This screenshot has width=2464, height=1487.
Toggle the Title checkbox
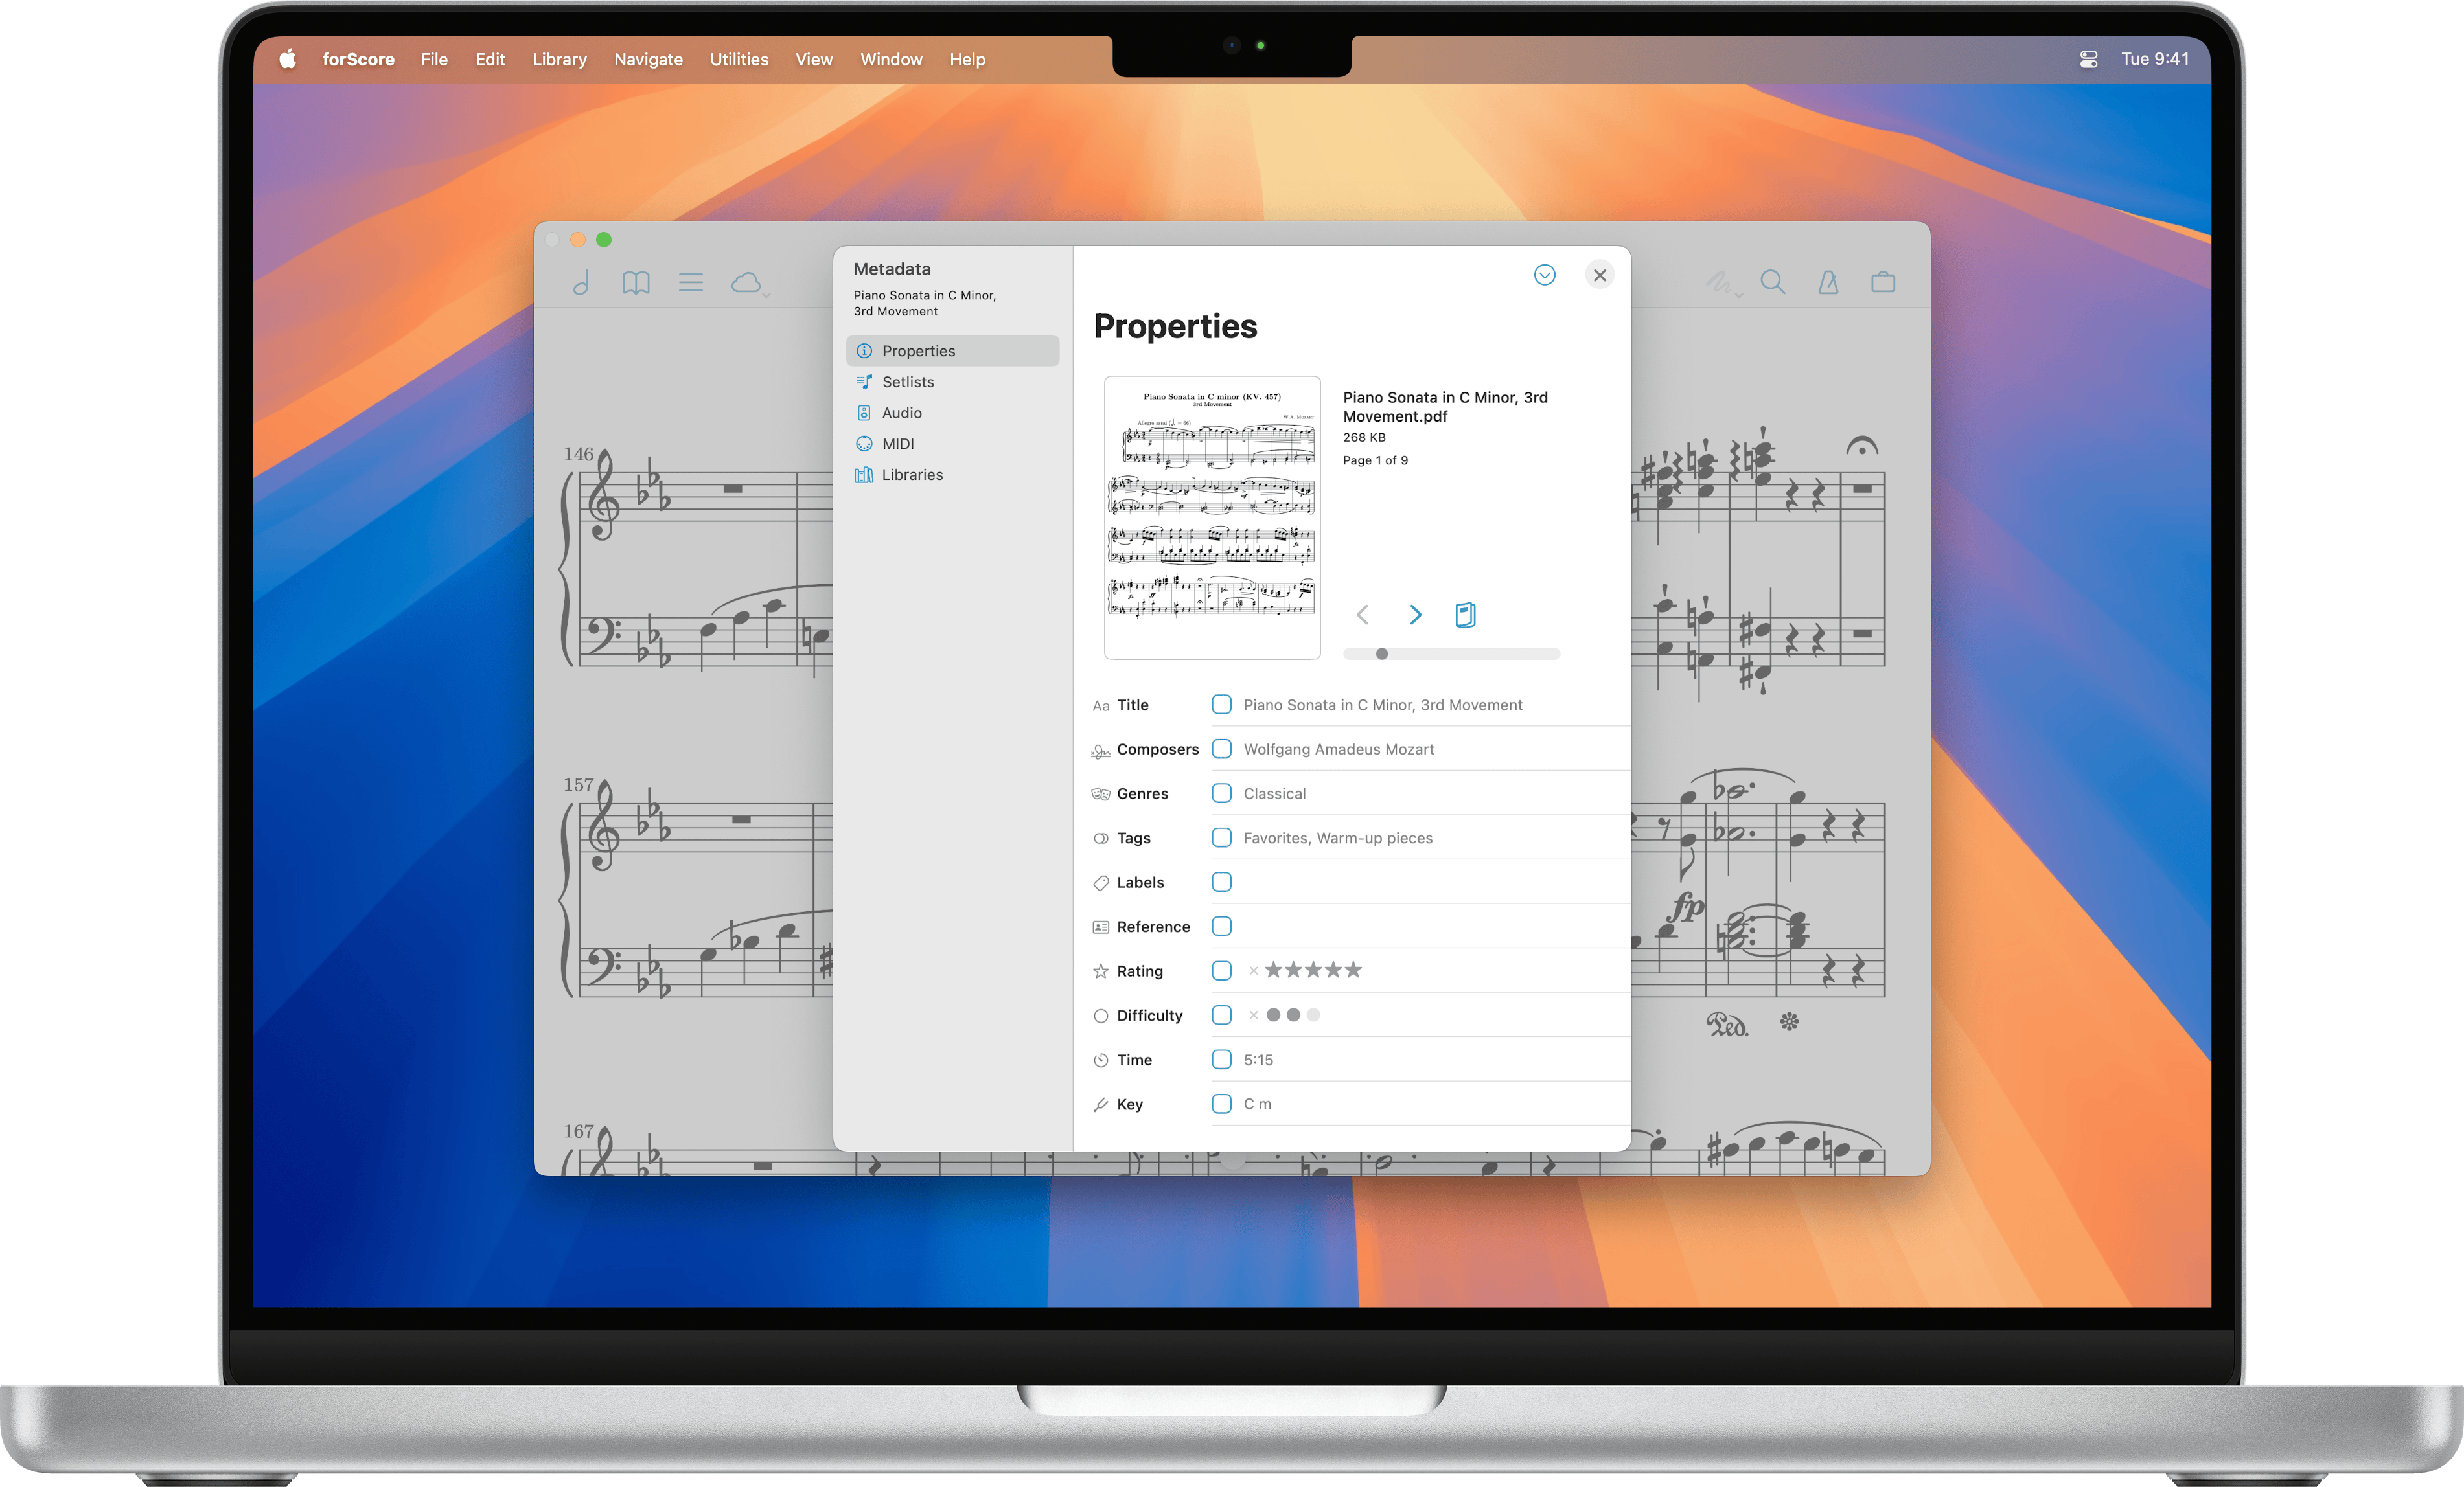pos(1221,705)
